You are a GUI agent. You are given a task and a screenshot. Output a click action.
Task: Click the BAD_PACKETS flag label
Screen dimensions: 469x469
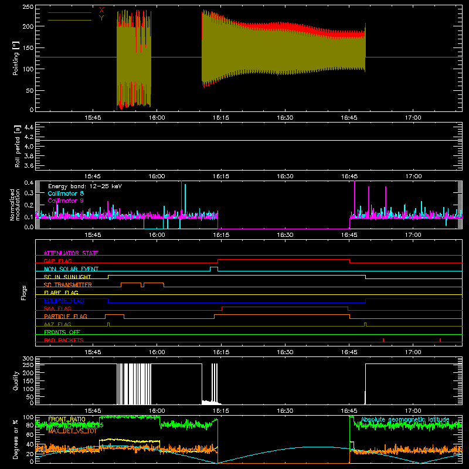pyautogui.click(x=64, y=340)
